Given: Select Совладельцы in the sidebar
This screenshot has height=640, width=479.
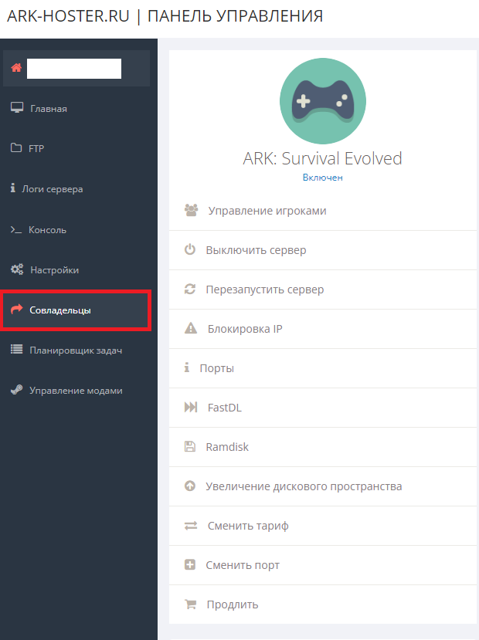Looking at the screenshot, I should (x=76, y=310).
